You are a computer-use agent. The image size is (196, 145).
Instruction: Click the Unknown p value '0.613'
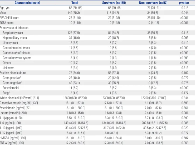(185, 68)
